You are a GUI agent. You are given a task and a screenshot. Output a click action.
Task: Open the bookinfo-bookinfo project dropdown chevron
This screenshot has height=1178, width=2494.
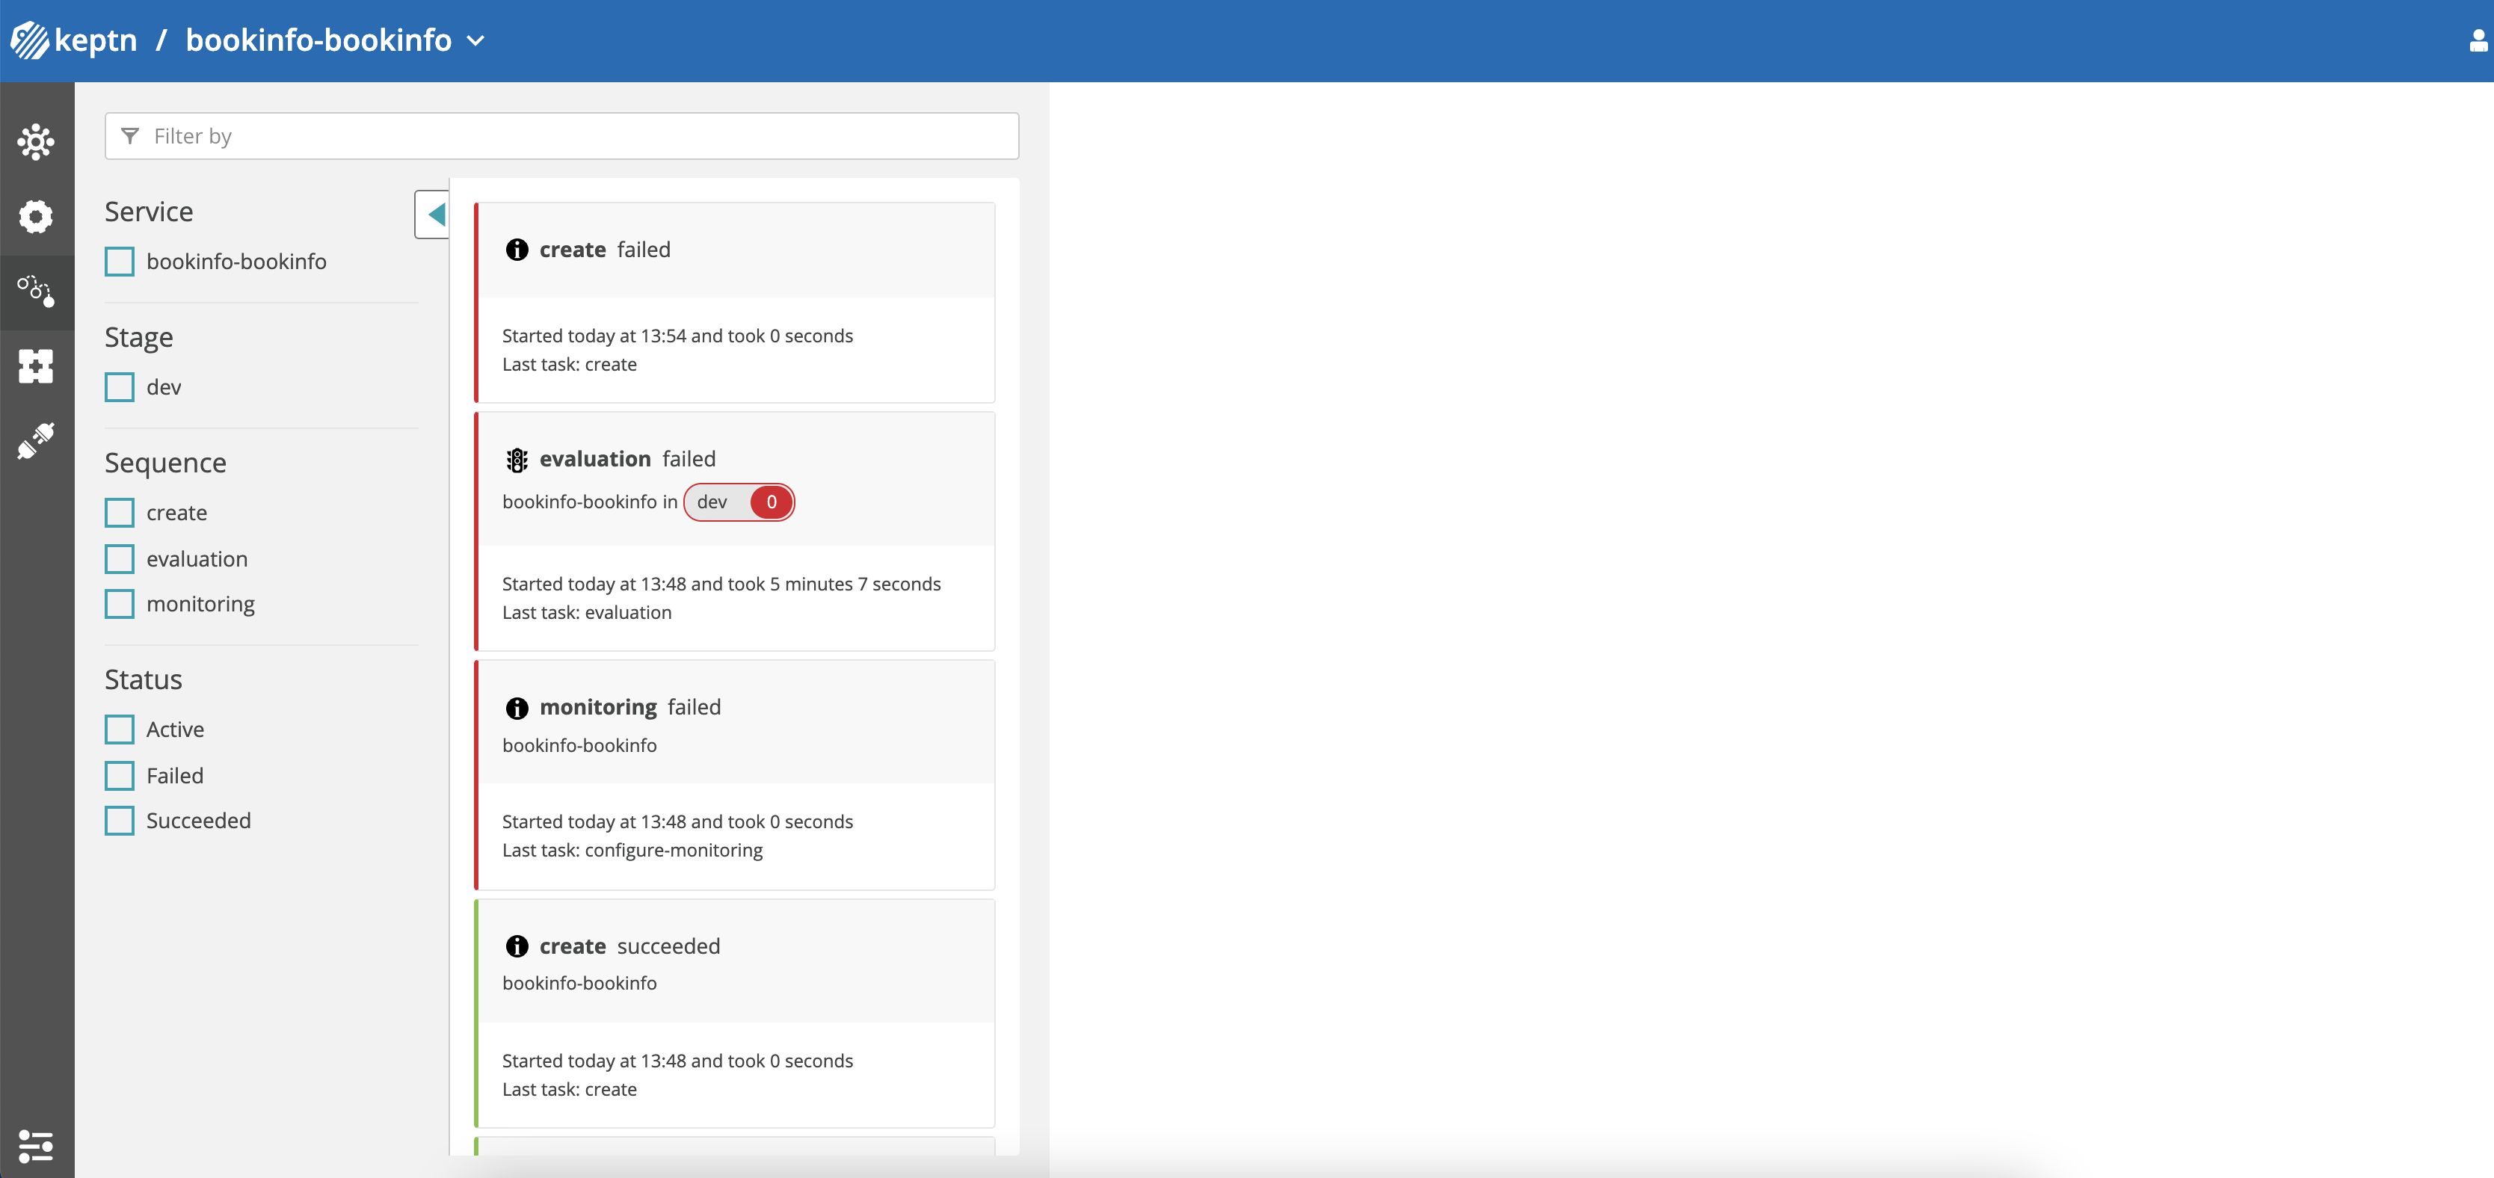coord(475,40)
